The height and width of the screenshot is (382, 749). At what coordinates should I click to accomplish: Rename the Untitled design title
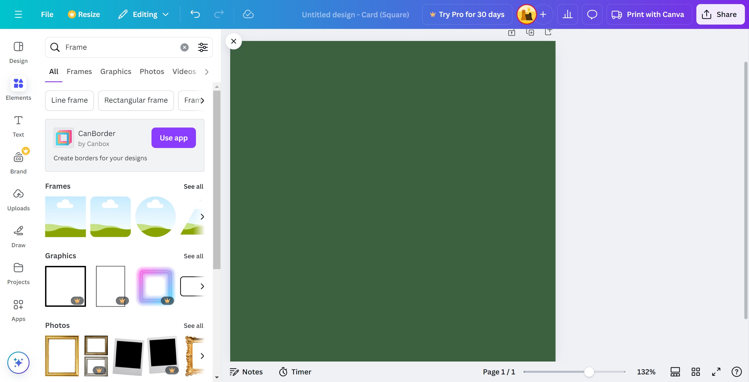[355, 15]
